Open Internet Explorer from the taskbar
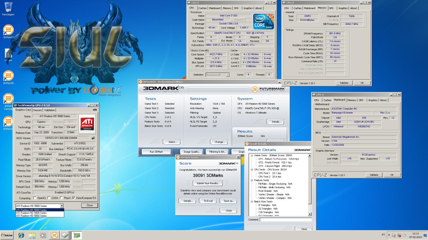The image size is (428, 240). [21, 235]
